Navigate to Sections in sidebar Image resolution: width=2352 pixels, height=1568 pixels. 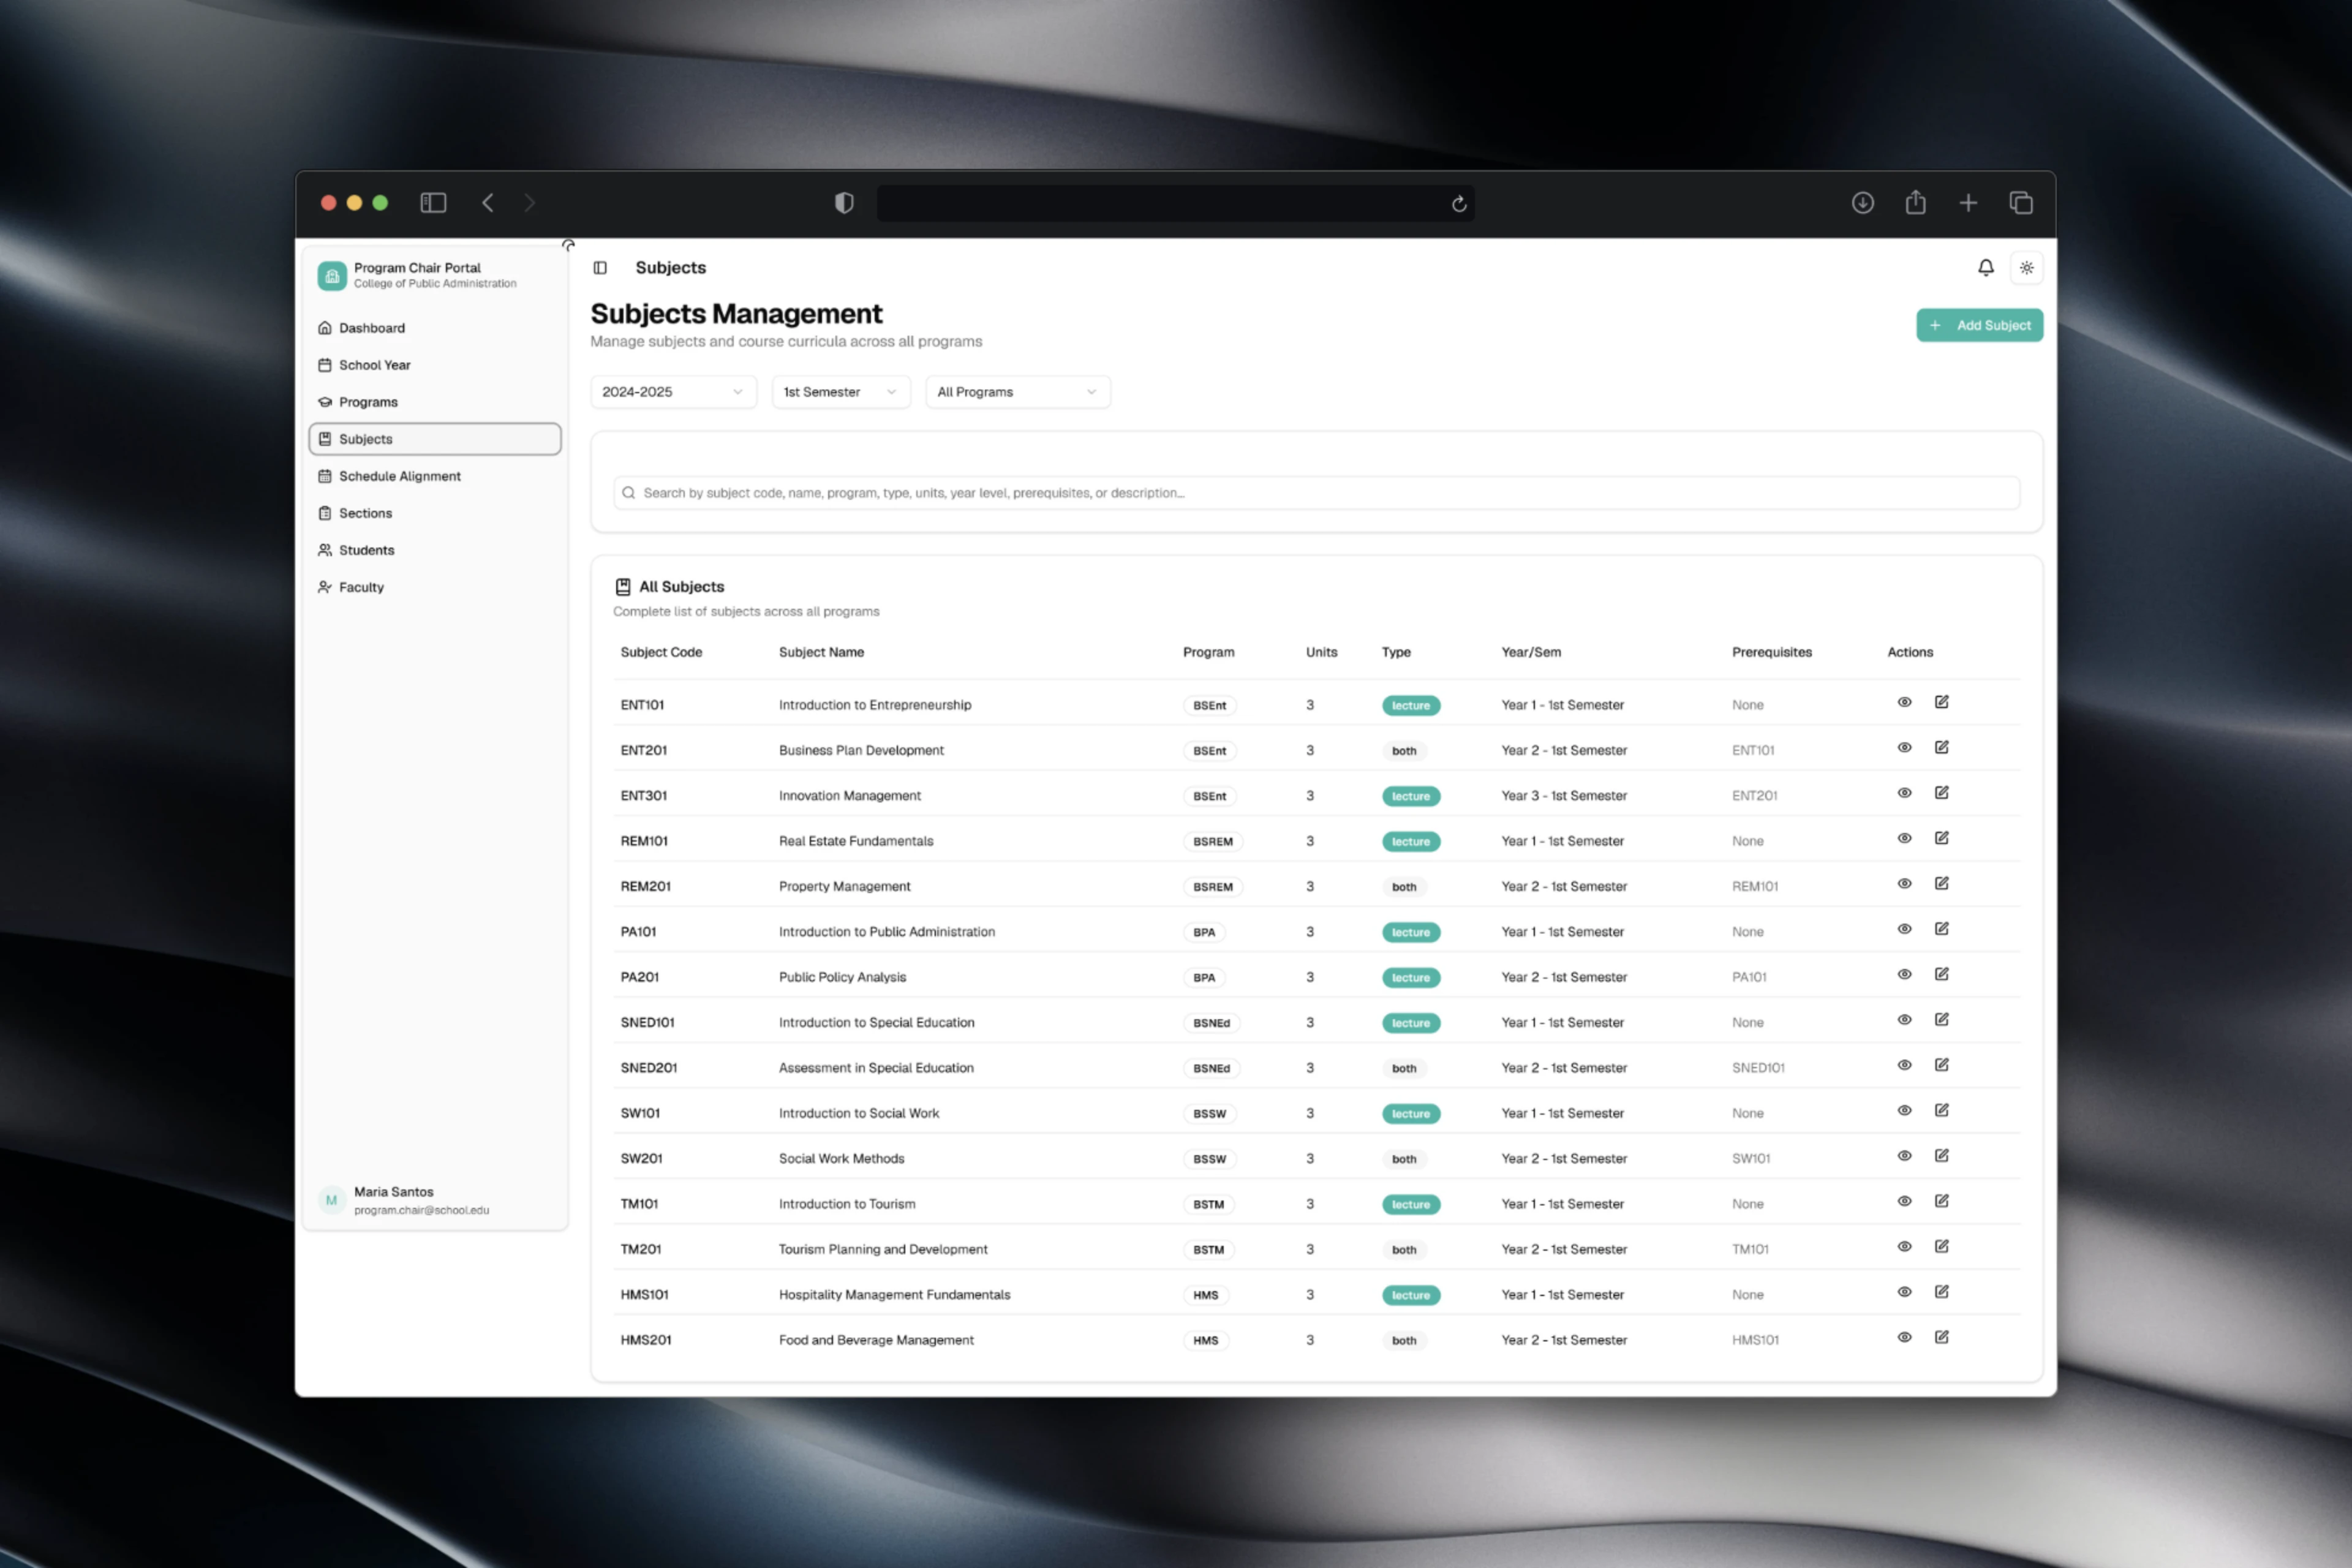coord(434,513)
